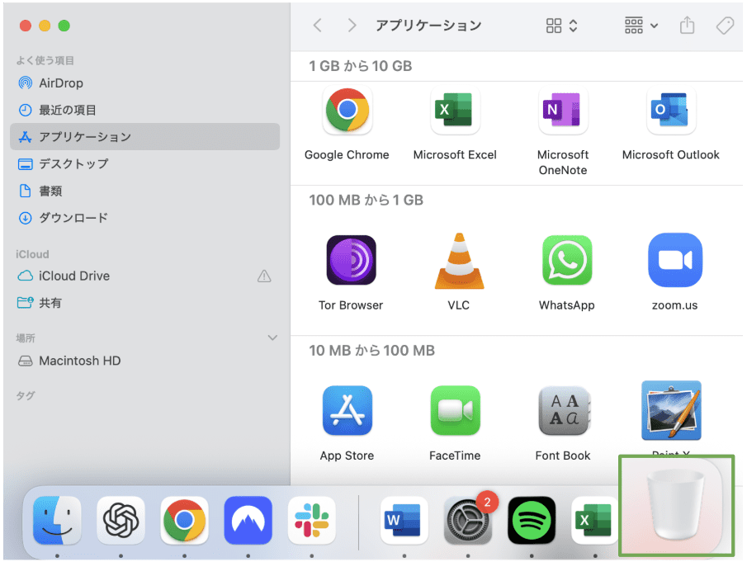747x562 pixels.
Task: Click the Share button in the toolbar
Action: coord(686,26)
